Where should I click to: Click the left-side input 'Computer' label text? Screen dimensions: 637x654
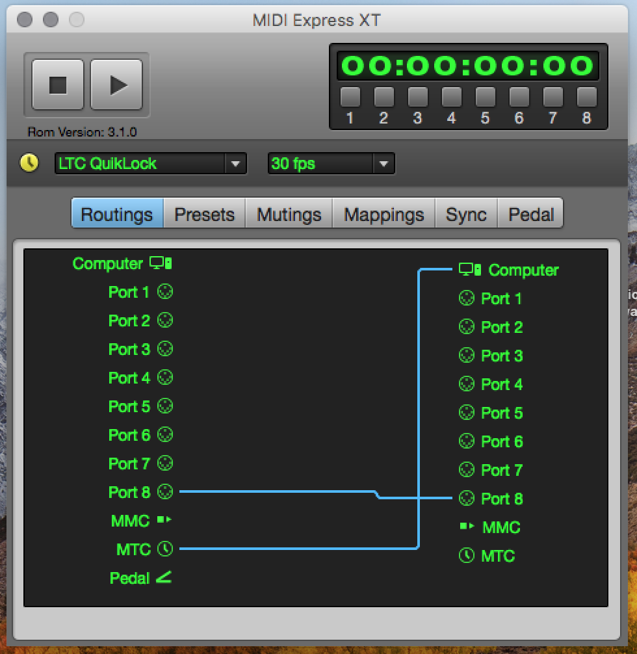pyautogui.click(x=108, y=264)
